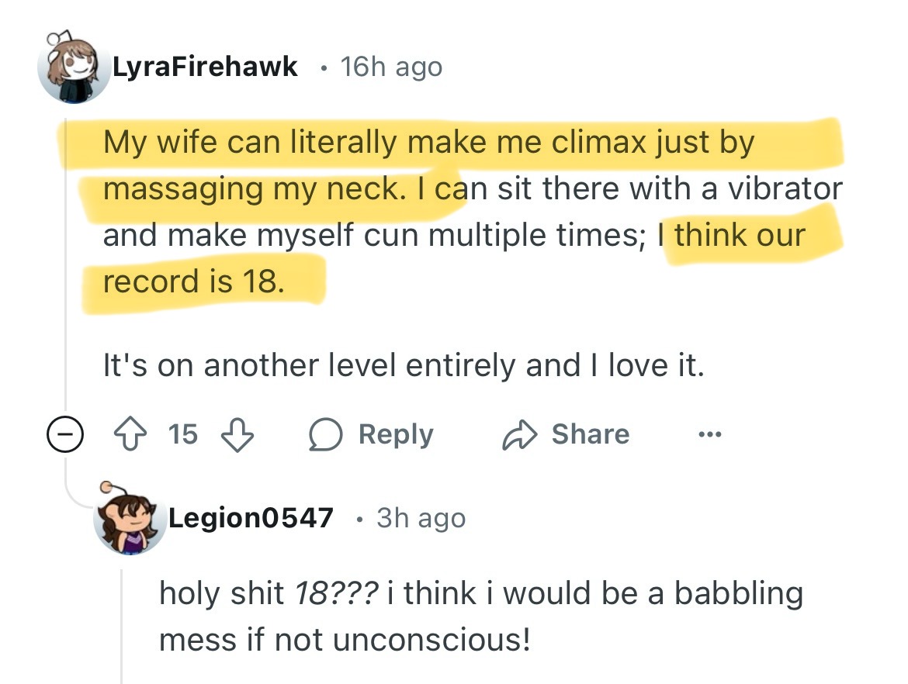Collapse thread via LyraFirehawk's vertical thread line
Screen dimensions: 908x684
[x=65, y=261]
